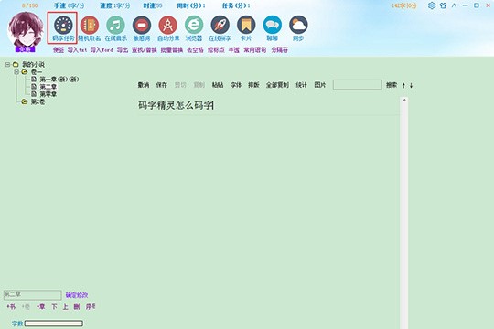Click 删 to delete the chapter

77,307
